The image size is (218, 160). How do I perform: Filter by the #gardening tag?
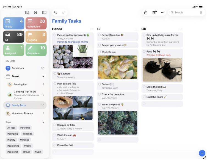[13, 146]
